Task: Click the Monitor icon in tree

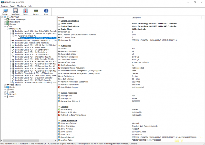Action: coord(8,87)
